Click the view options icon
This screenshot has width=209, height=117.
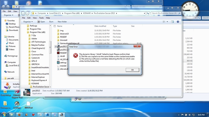click(x=164, y=22)
